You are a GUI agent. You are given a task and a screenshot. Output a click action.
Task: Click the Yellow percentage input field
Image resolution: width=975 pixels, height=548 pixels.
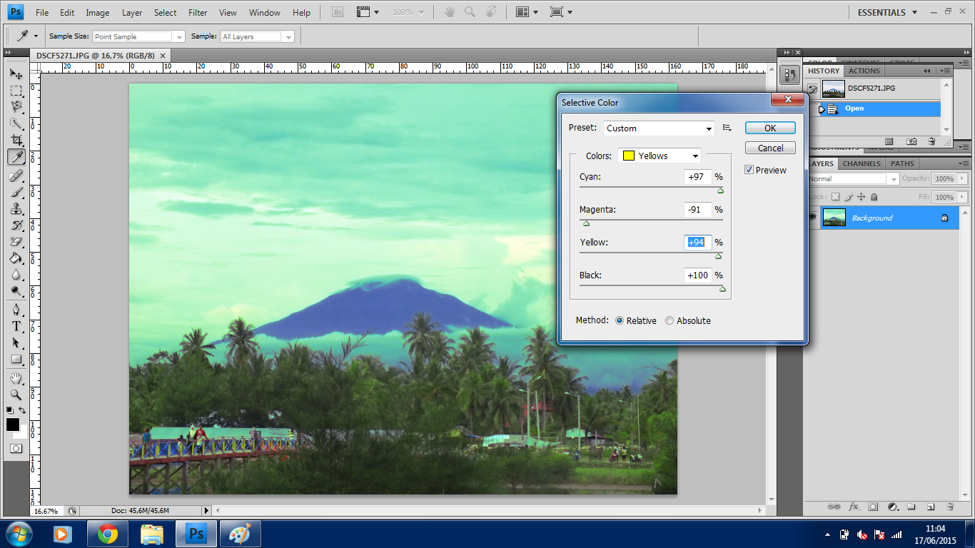[x=696, y=242]
